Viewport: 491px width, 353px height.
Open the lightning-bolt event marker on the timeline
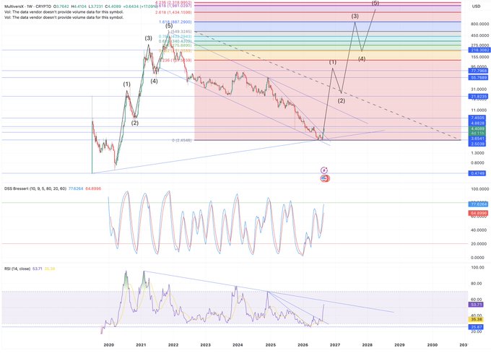coord(324,170)
